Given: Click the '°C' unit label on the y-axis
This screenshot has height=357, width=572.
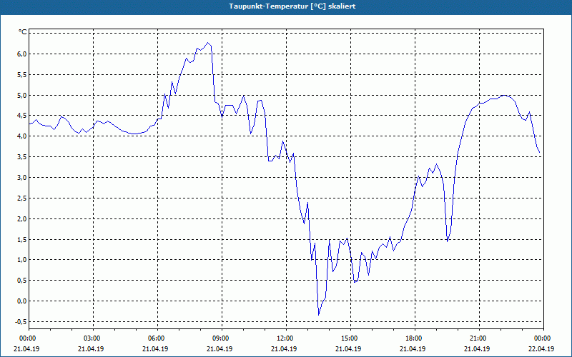Looking at the screenshot, I should 23,32.
